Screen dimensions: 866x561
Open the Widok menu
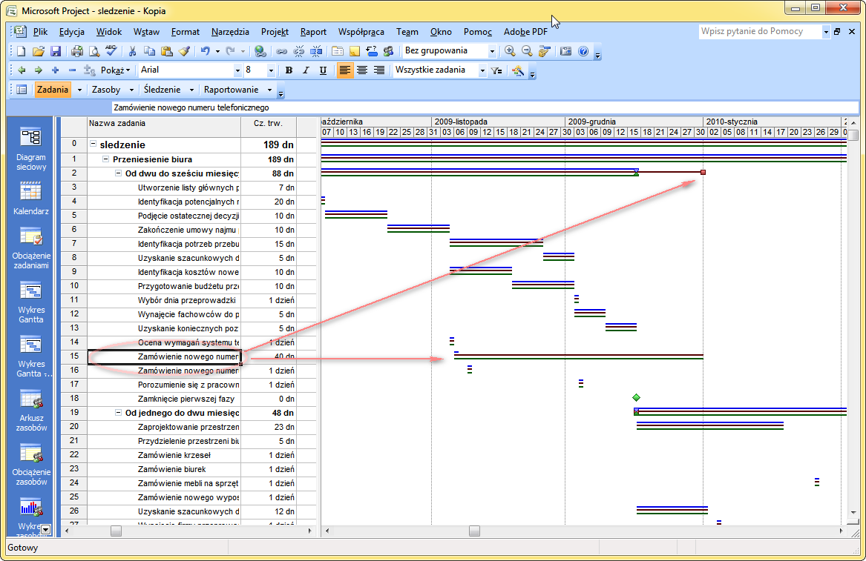(x=109, y=32)
